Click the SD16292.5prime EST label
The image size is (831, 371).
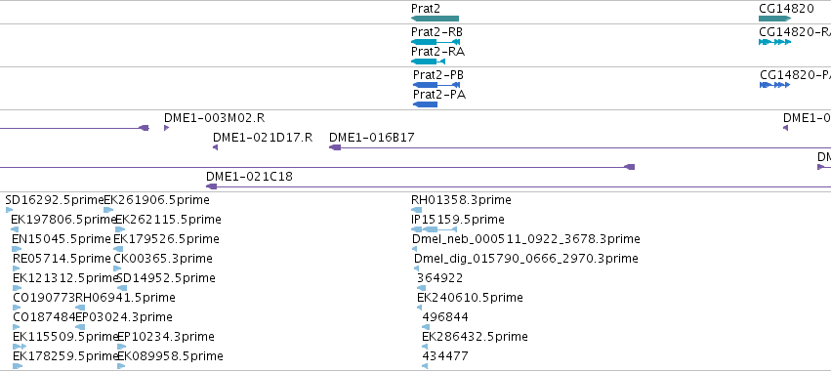[x=55, y=200]
